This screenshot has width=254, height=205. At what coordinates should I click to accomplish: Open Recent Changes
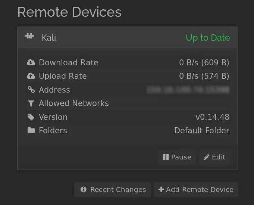[113, 189]
